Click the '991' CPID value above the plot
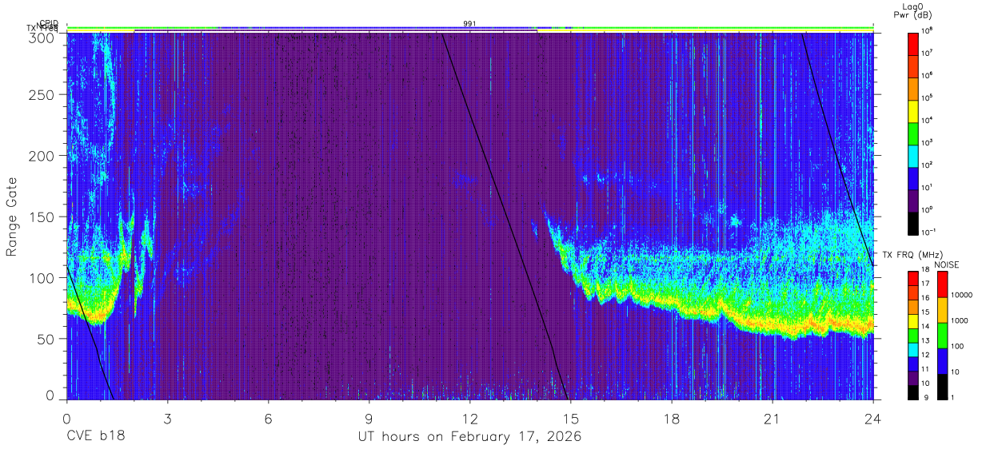The image size is (982, 453). pyautogui.click(x=470, y=24)
